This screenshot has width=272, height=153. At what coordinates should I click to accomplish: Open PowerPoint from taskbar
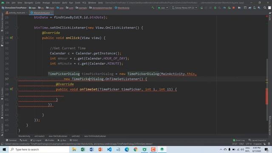100,149
